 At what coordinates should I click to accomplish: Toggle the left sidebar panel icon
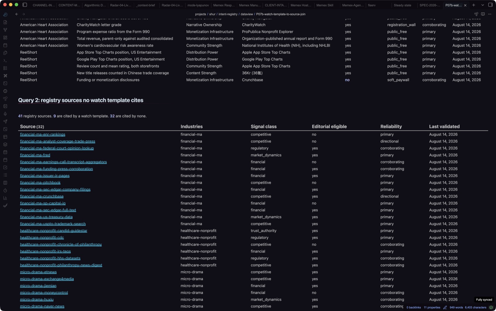pos(25,5)
